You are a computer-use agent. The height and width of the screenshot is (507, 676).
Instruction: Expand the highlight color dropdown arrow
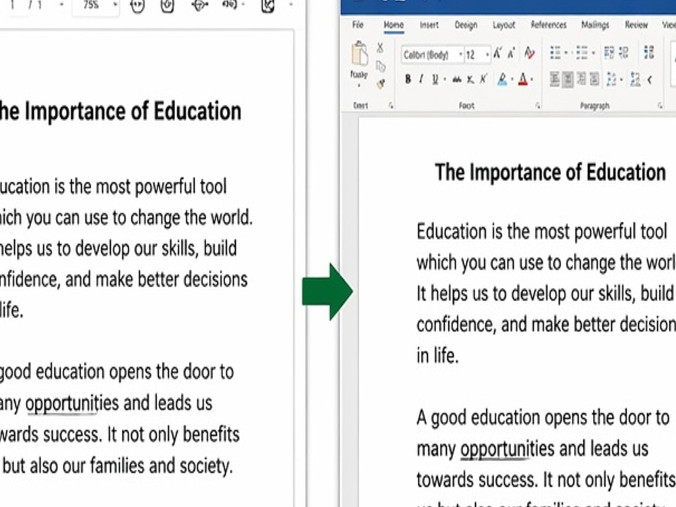[x=512, y=79]
